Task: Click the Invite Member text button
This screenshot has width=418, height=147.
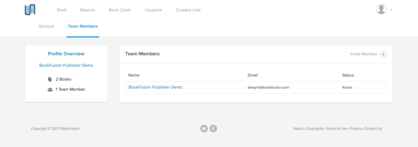Action: pos(364,54)
